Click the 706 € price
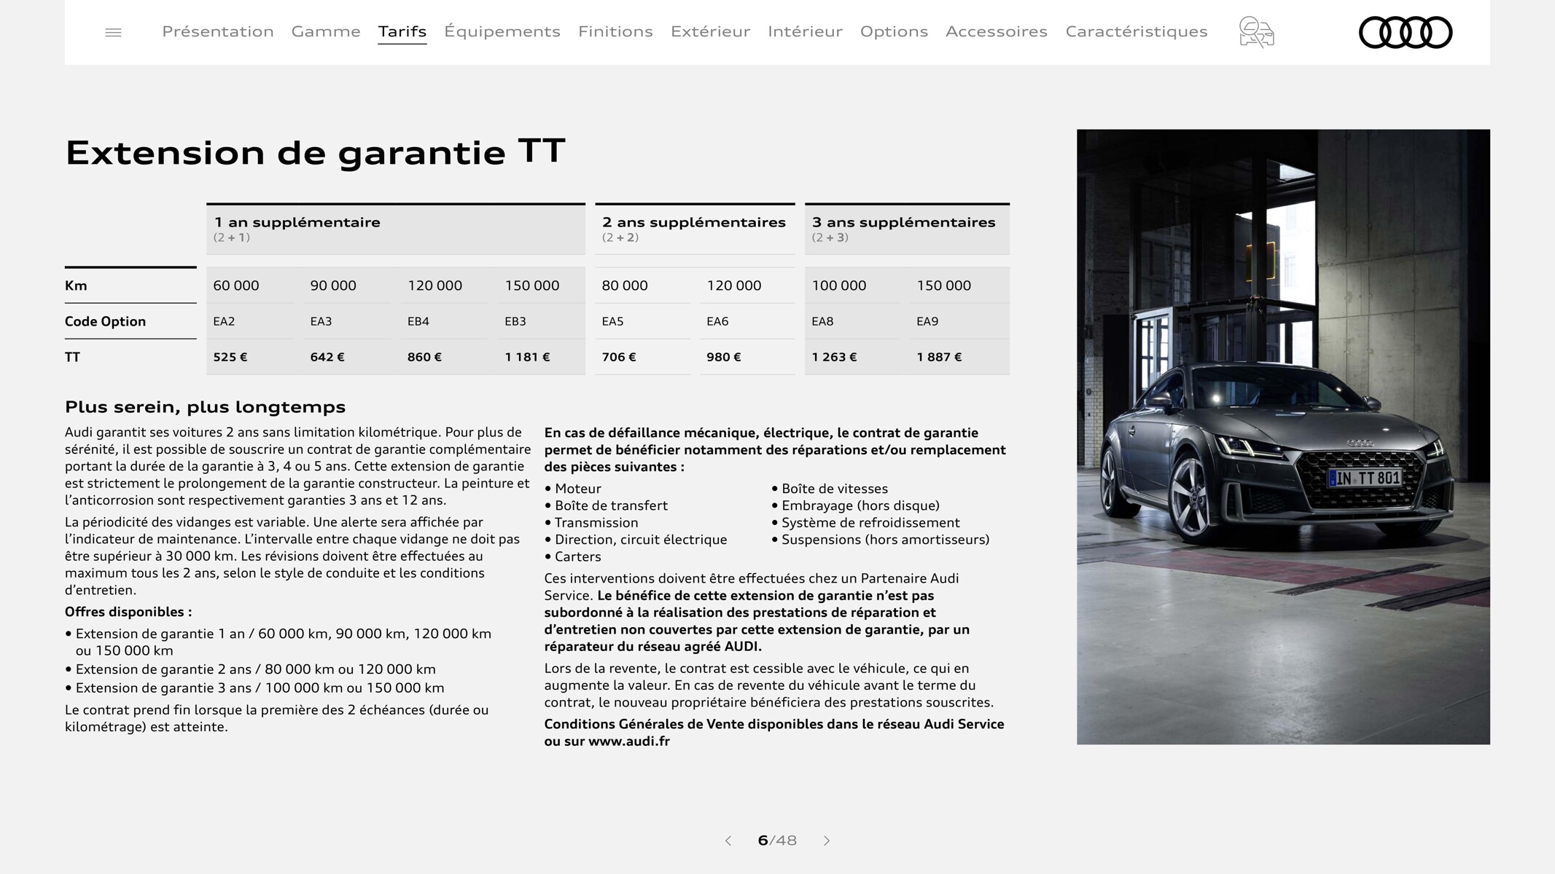The image size is (1555, 874). click(x=619, y=357)
